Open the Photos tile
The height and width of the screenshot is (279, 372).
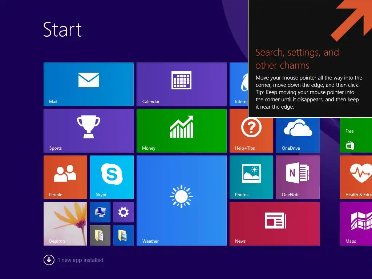(251, 177)
